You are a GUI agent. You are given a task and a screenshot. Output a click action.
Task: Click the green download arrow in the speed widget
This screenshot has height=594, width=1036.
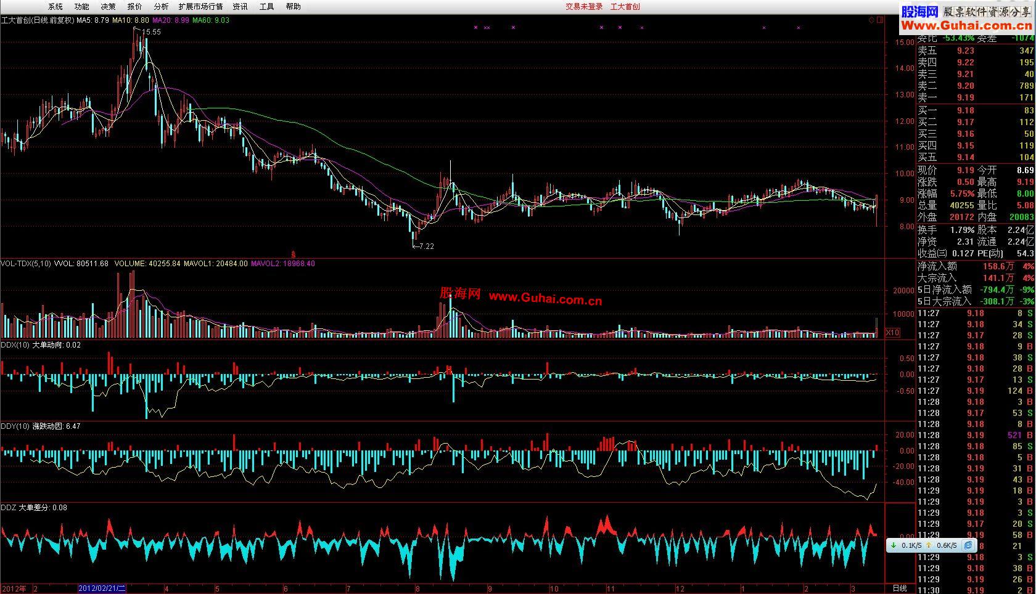[x=893, y=545]
